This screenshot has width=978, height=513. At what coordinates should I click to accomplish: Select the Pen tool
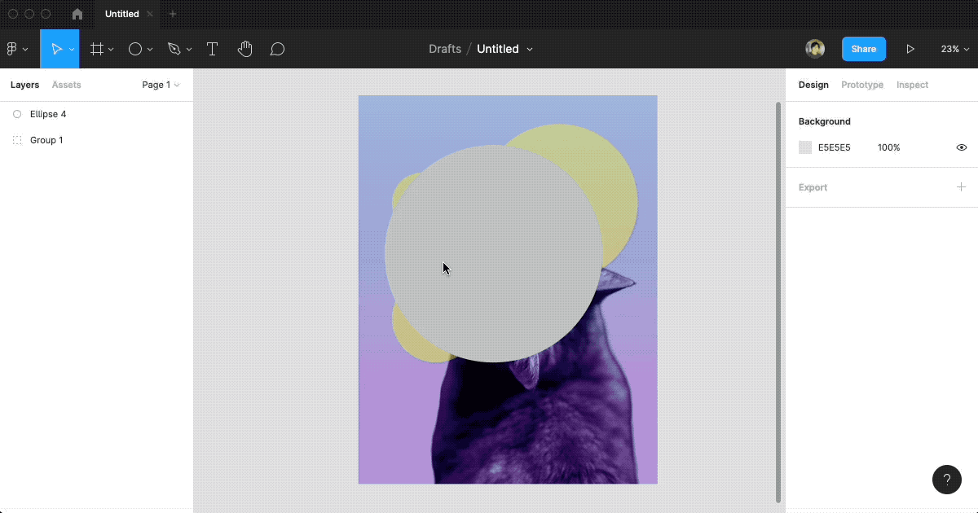pyautogui.click(x=174, y=48)
